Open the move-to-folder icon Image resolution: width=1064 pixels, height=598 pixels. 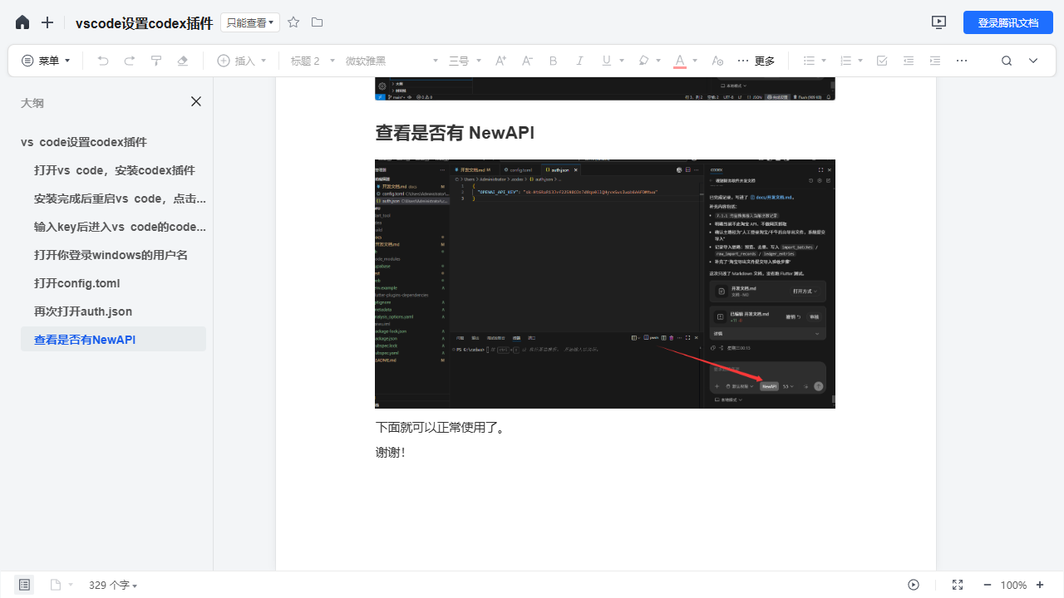point(317,22)
